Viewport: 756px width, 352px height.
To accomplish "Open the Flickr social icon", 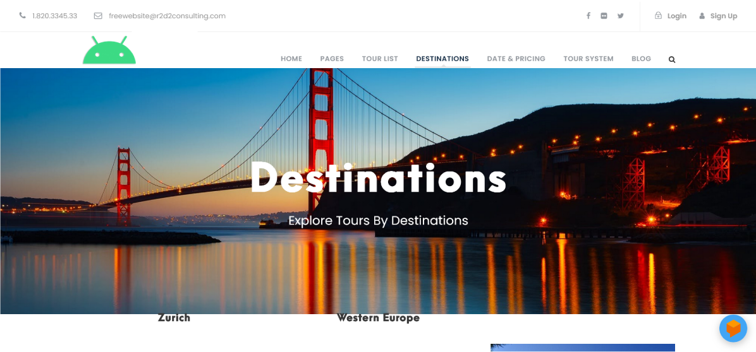I will 604,16.
